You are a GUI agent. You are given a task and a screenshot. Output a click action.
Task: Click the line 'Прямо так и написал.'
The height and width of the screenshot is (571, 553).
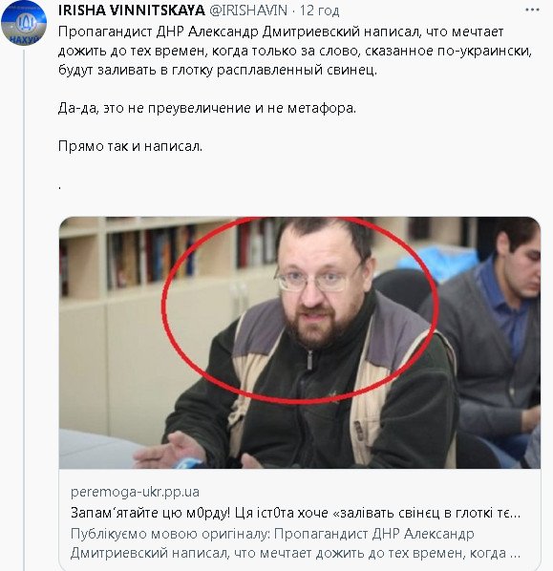pos(130,146)
